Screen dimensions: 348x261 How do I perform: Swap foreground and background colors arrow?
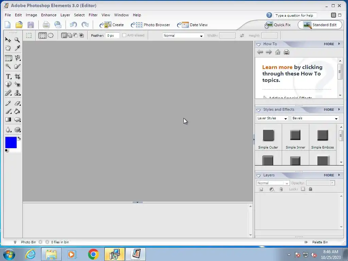pyautogui.click(x=19, y=138)
